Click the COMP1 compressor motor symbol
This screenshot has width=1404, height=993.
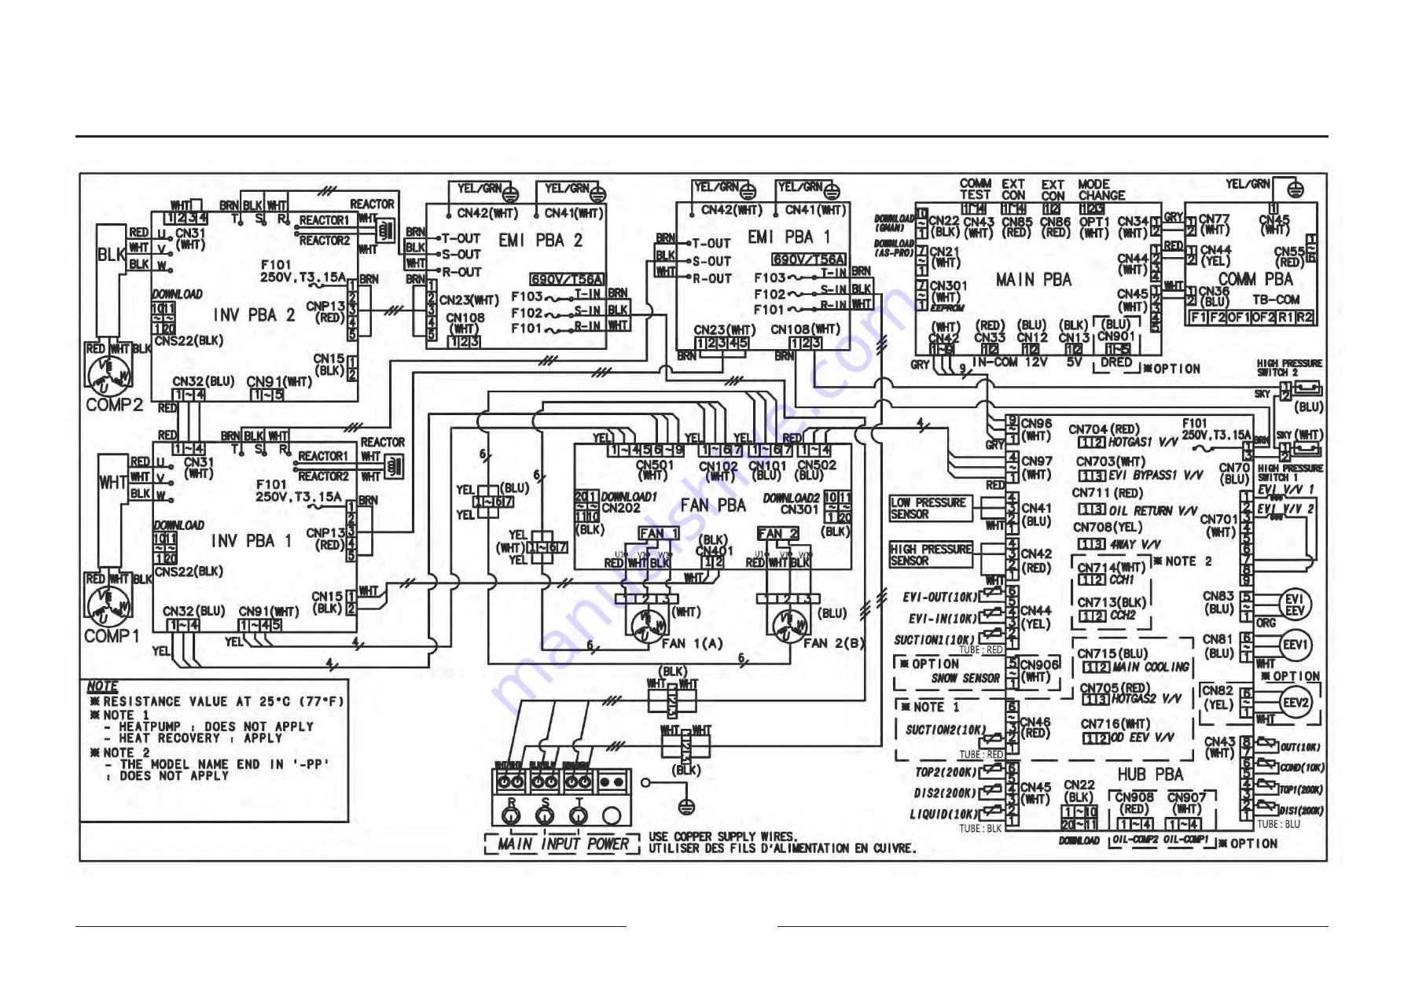click(109, 605)
